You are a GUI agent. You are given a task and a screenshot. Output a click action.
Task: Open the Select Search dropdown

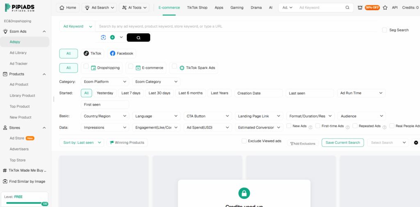[x=388, y=143]
